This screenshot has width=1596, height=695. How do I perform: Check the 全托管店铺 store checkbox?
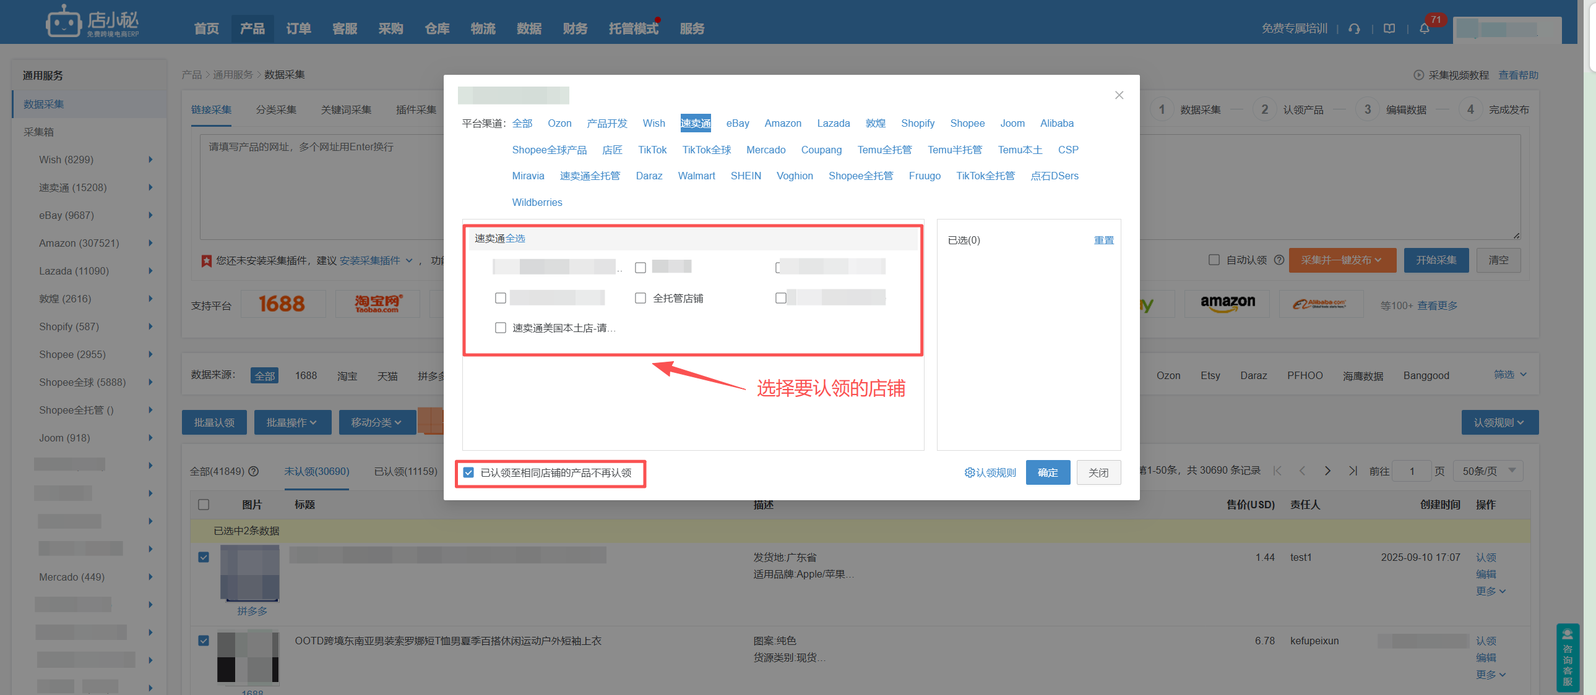(641, 298)
